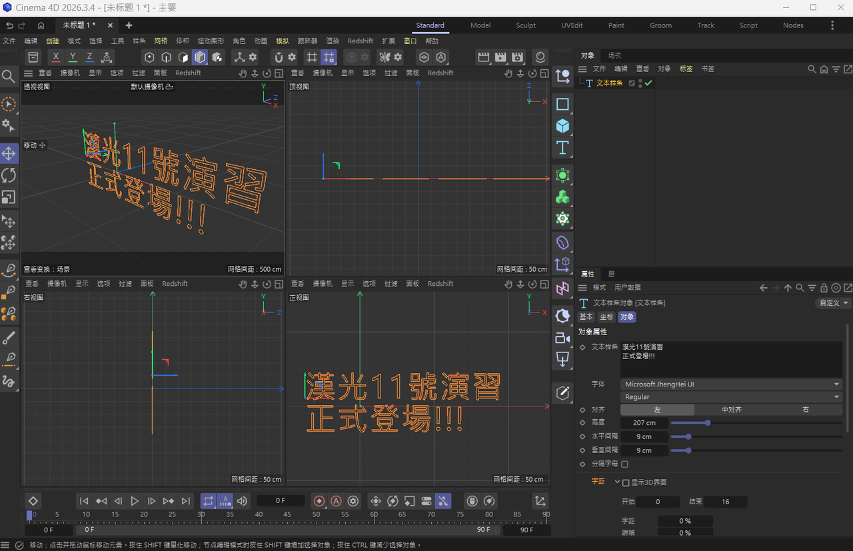Go back in Attributes panel history
853x551 pixels.
tap(764, 288)
